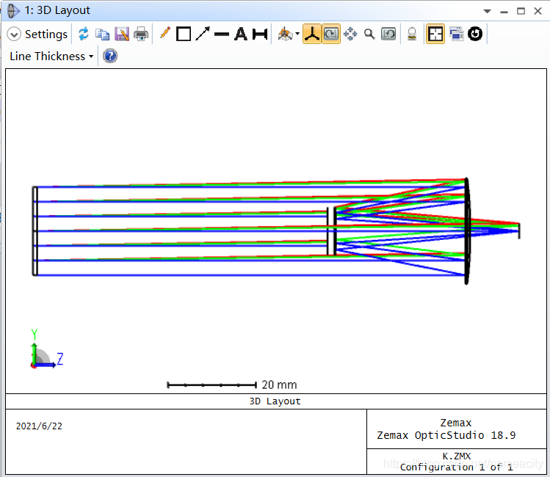The width and height of the screenshot is (550, 477).
Task: Click 'Configuration 1 of 1' text
Action: point(456,467)
